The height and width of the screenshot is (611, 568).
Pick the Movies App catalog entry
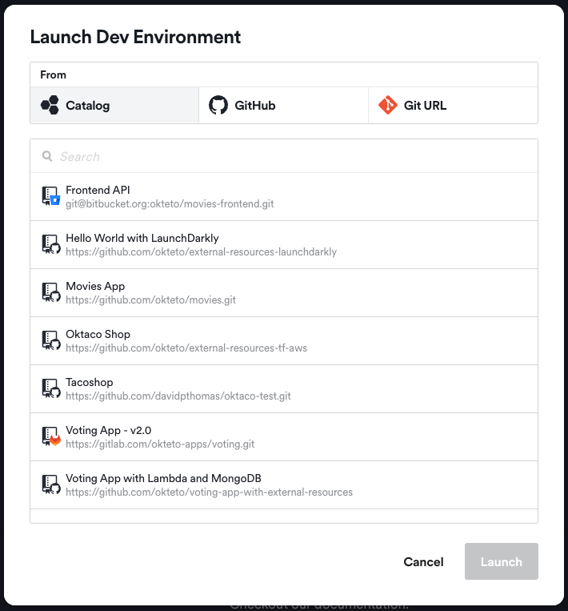pos(284,292)
